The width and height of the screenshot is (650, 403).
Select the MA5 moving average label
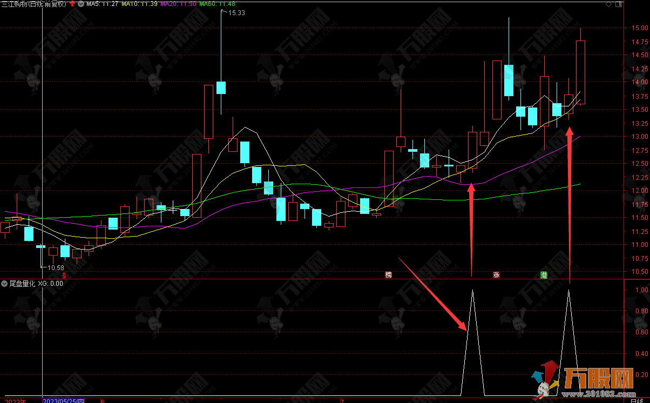pyautogui.click(x=103, y=4)
